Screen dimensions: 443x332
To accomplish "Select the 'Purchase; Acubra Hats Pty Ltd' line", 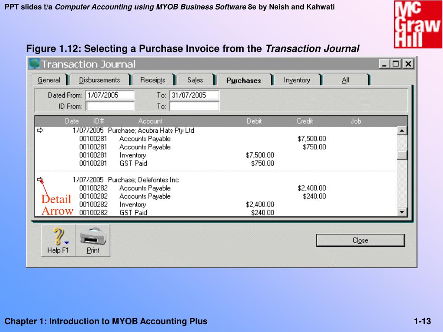I will [x=151, y=131].
